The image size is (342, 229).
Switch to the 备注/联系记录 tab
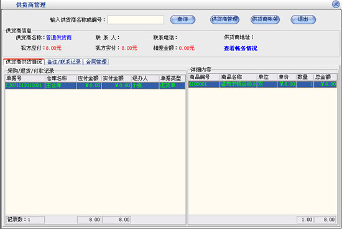tap(64, 62)
